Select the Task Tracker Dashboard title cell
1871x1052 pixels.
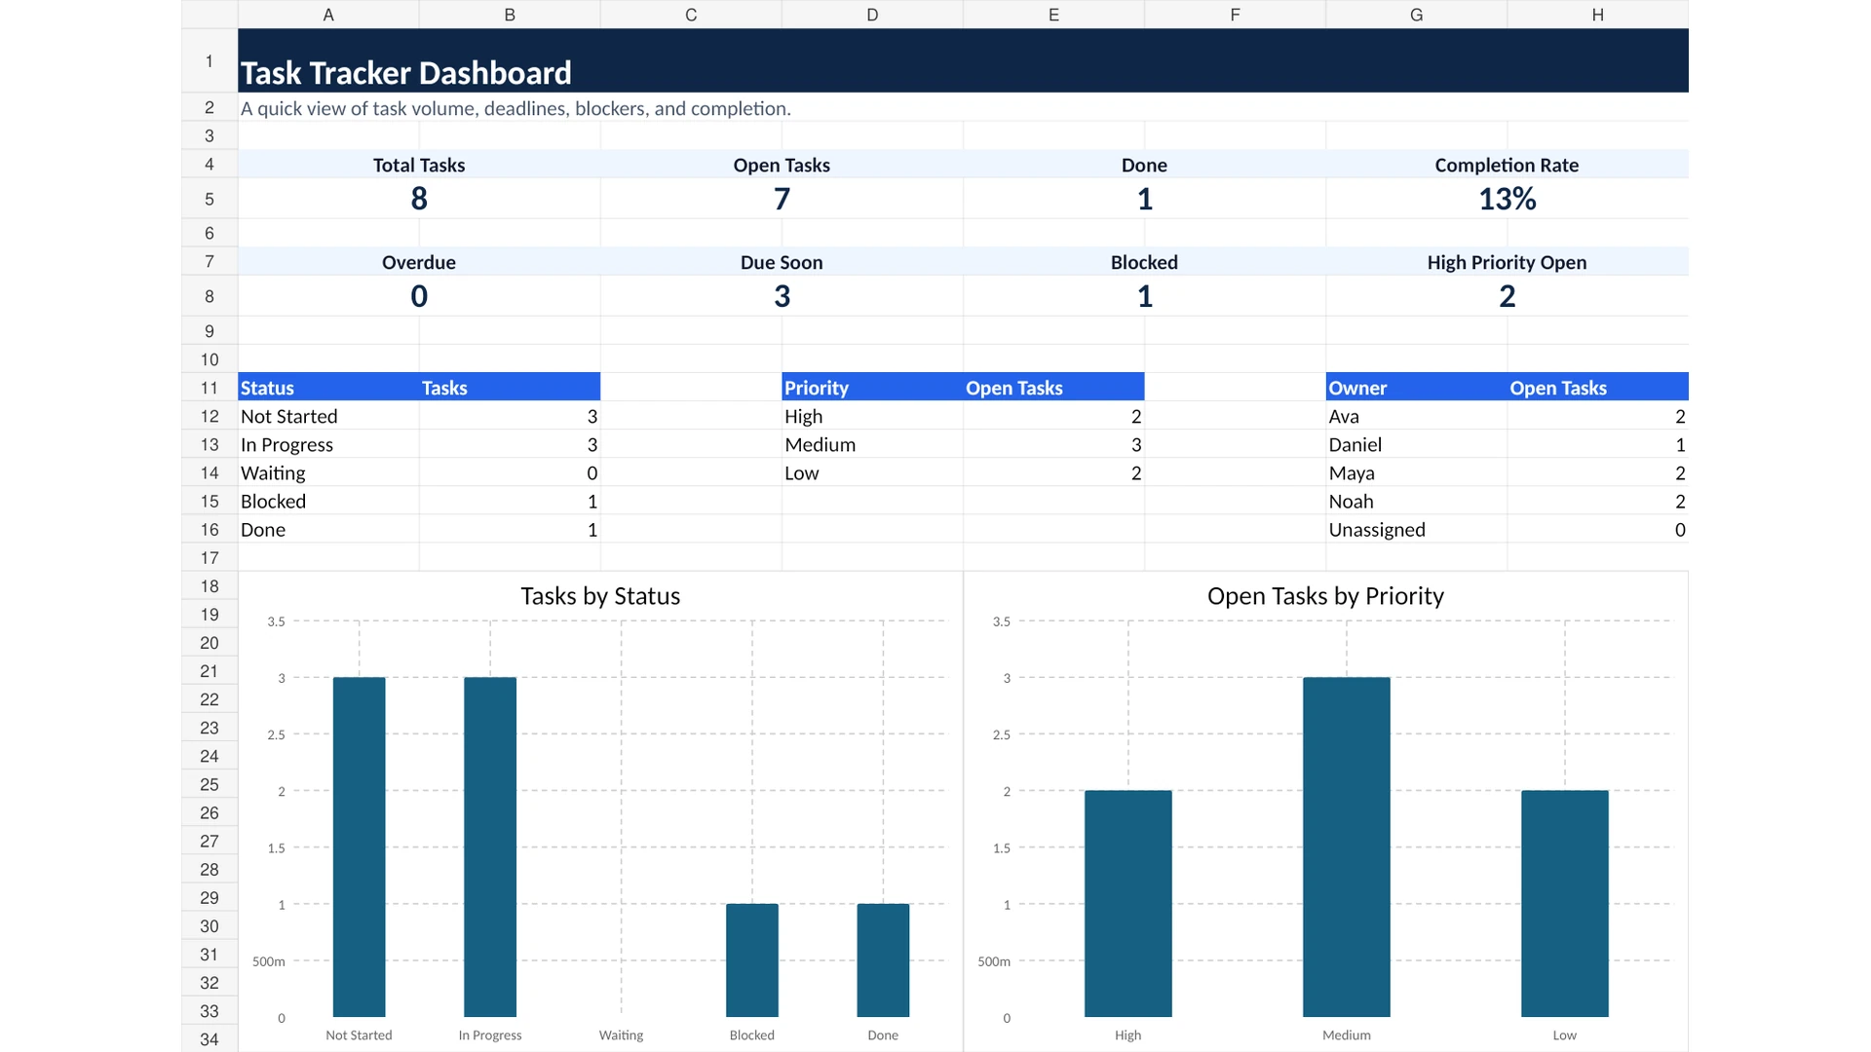(963, 60)
